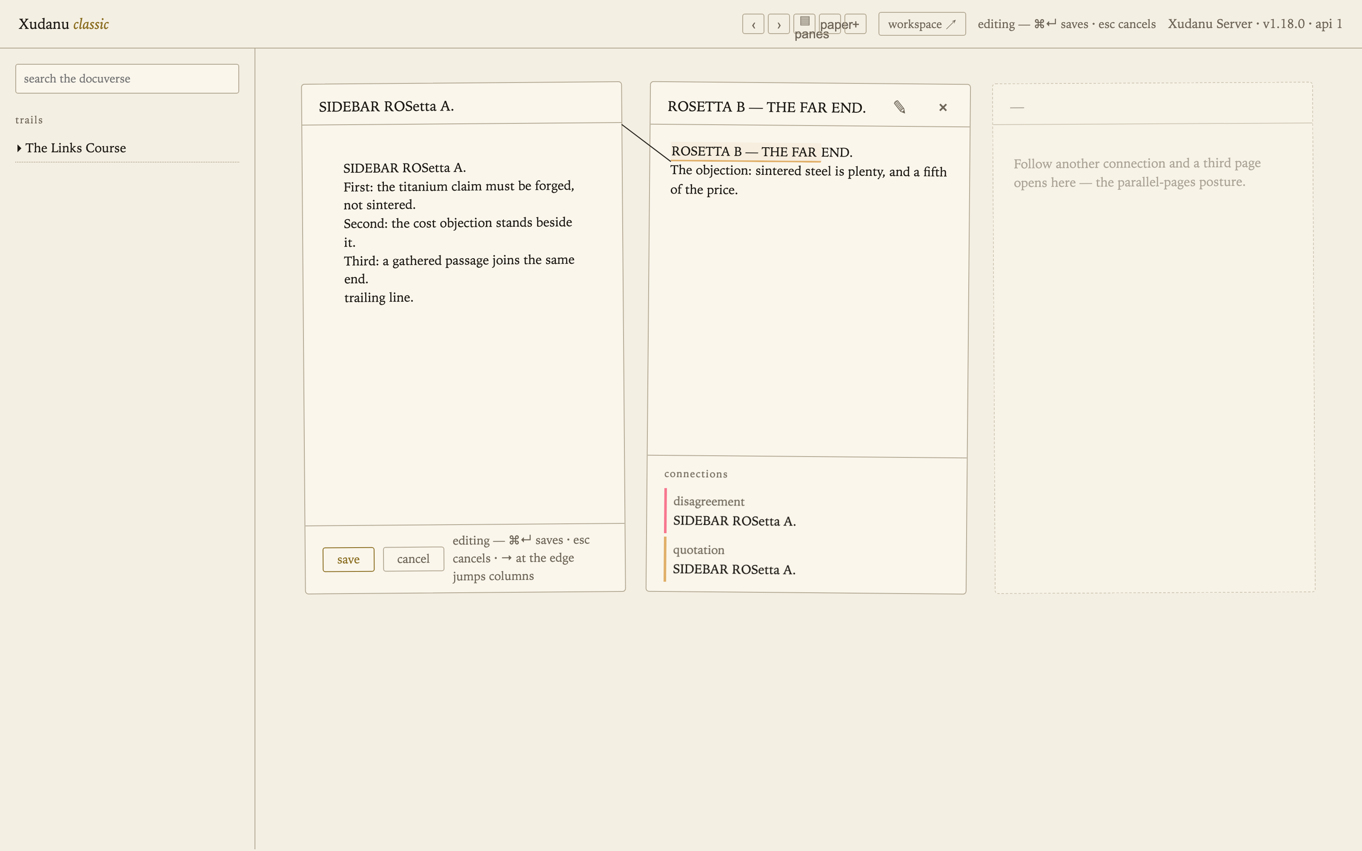
Task: Go forward with the right chevron button
Action: (778, 24)
